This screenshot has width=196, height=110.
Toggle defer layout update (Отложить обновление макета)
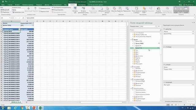click(164, 101)
